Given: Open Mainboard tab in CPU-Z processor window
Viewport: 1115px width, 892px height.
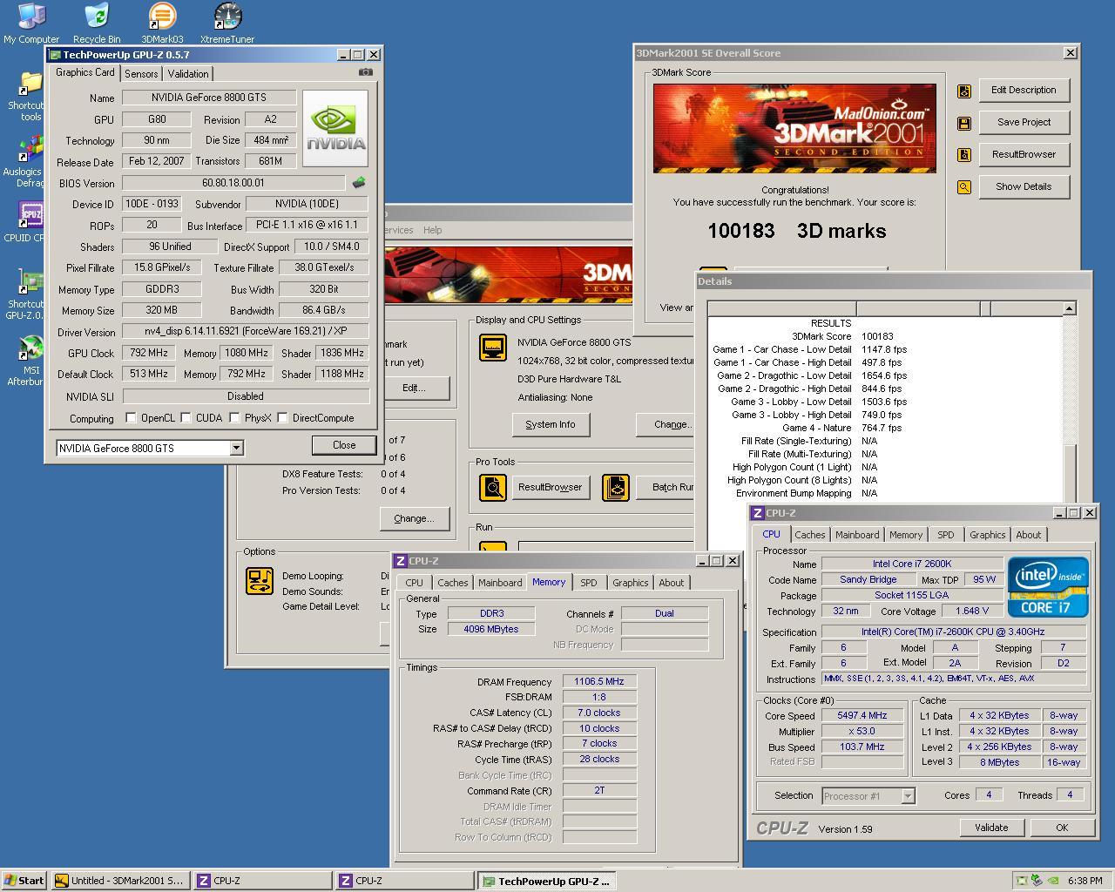Looking at the screenshot, I should [857, 535].
